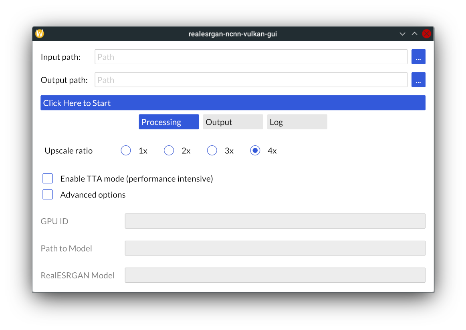This screenshot has height=330, width=466.
Task: Click the Output path text field
Action: pyautogui.click(x=251, y=80)
